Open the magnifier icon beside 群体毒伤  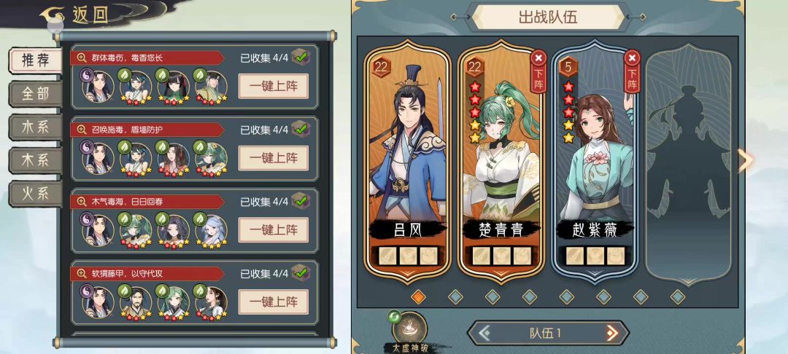(82, 58)
